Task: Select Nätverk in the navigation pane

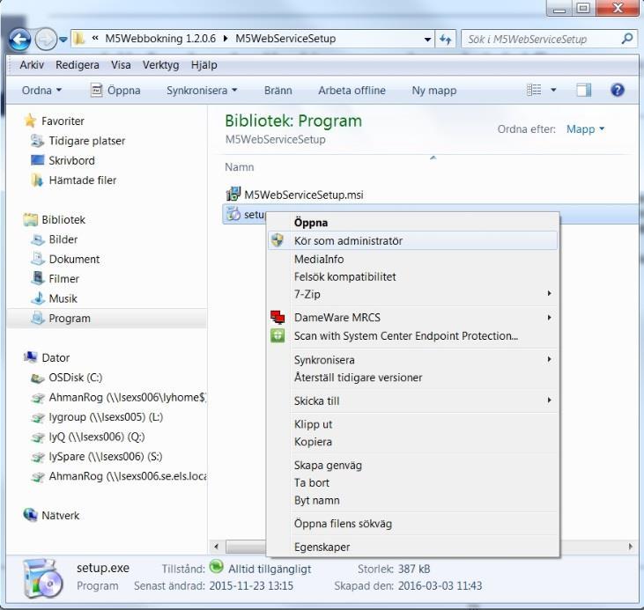Action: coord(60,515)
